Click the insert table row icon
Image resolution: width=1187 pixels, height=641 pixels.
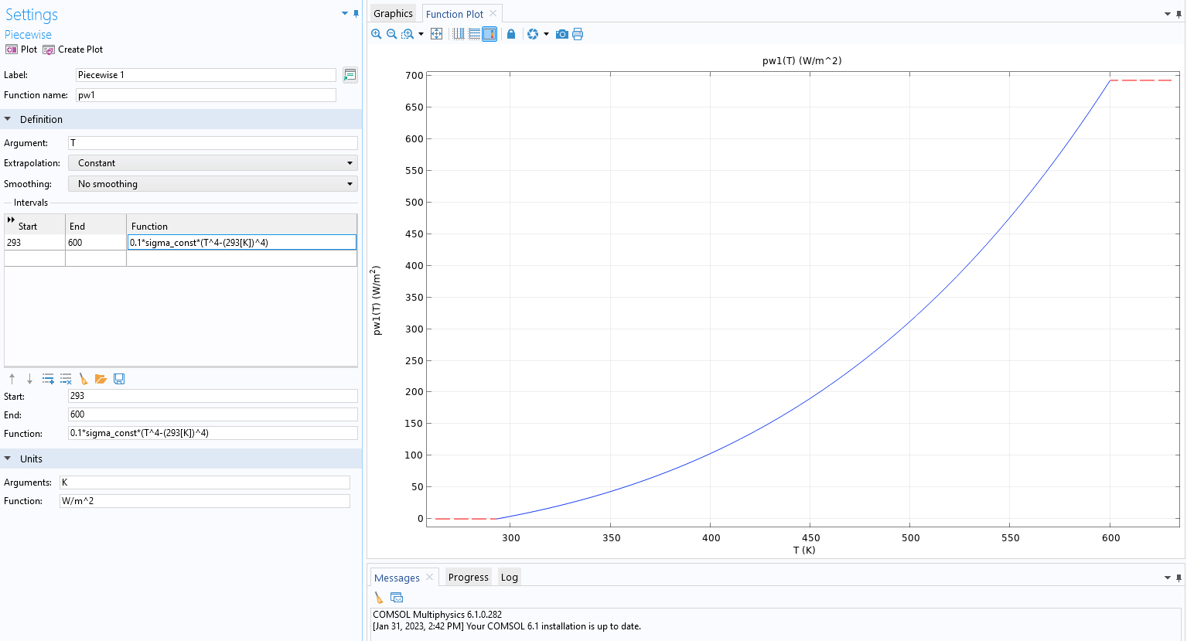pos(48,379)
